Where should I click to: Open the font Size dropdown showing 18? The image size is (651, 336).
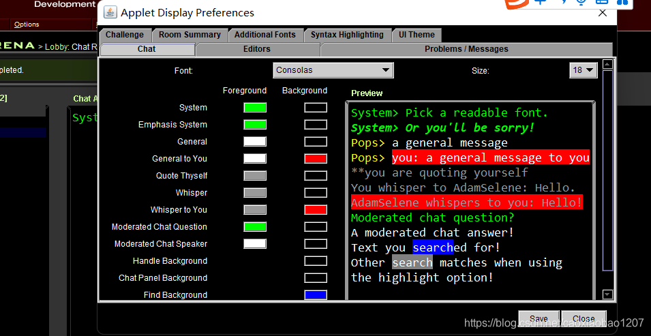583,70
